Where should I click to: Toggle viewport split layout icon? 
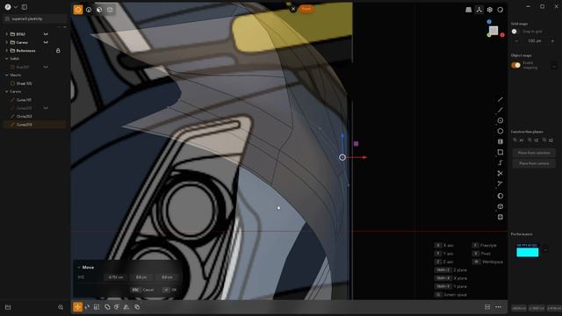click(487, 306)
